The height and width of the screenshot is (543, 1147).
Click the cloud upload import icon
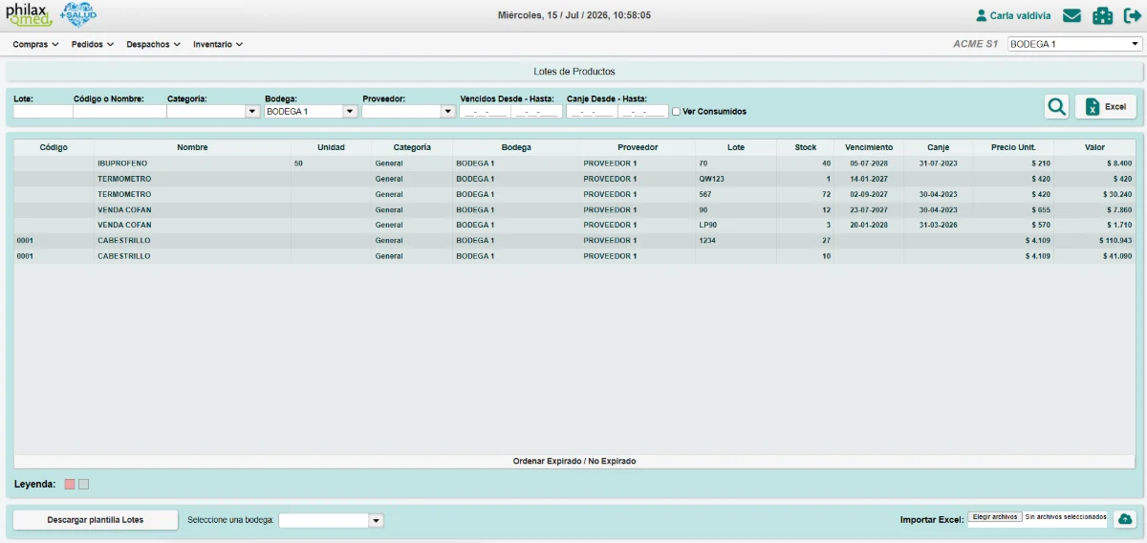pyautogui.click(x=1125, y=519)
